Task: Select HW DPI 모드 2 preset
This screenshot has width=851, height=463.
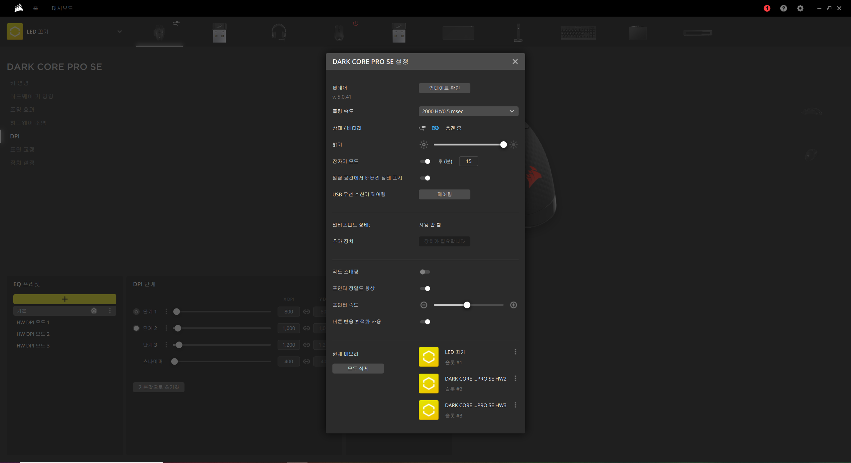Action: [x=33, y=334]
